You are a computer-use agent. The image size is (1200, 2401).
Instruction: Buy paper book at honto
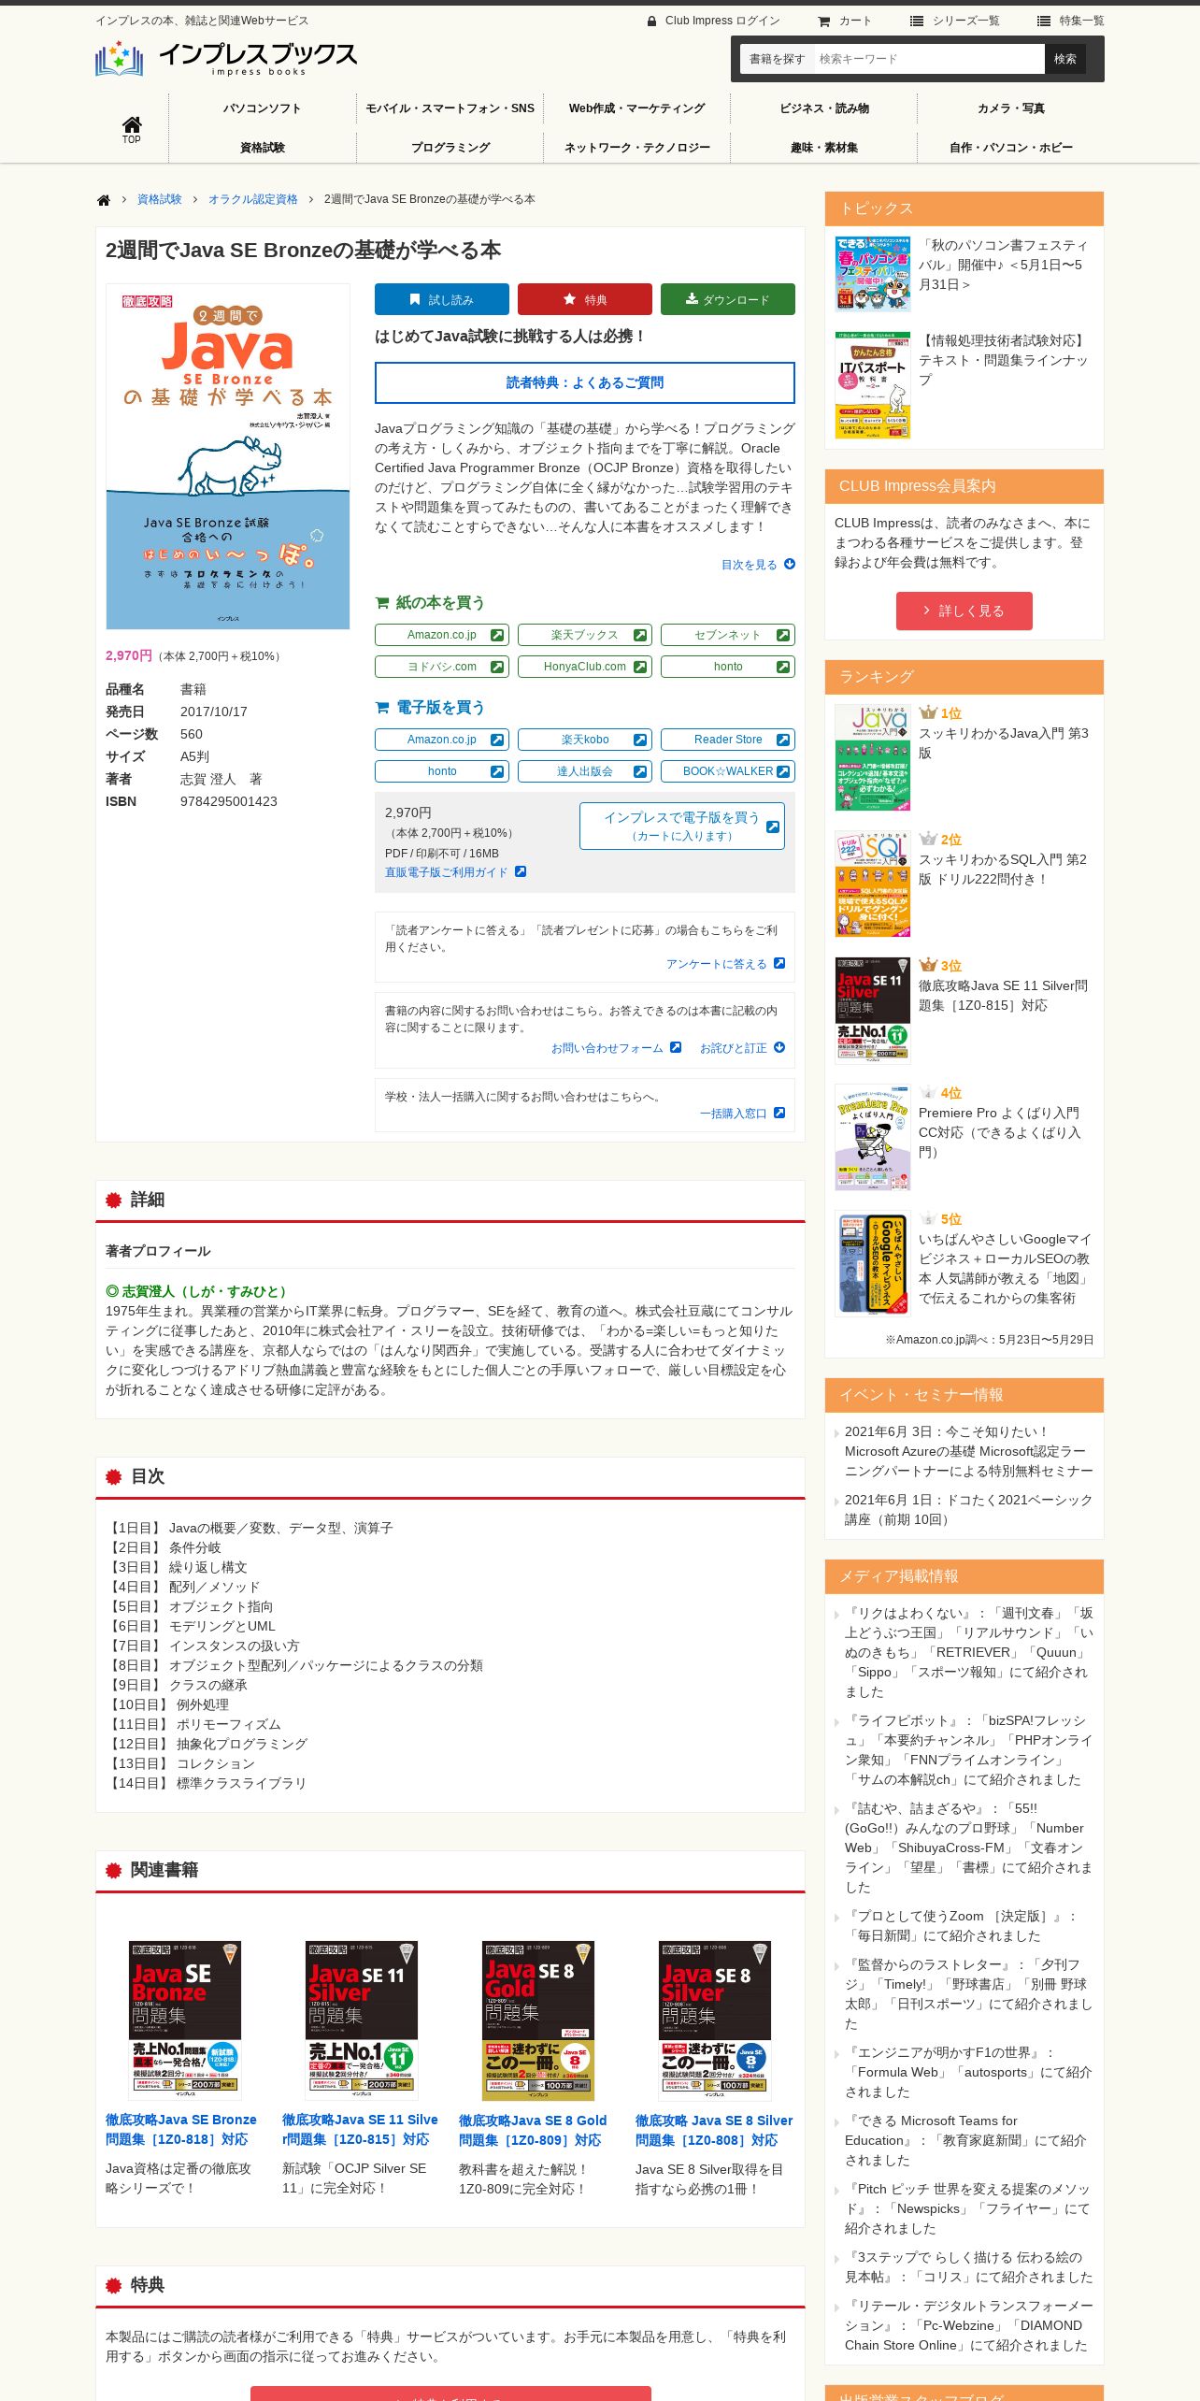click(728, 667)
